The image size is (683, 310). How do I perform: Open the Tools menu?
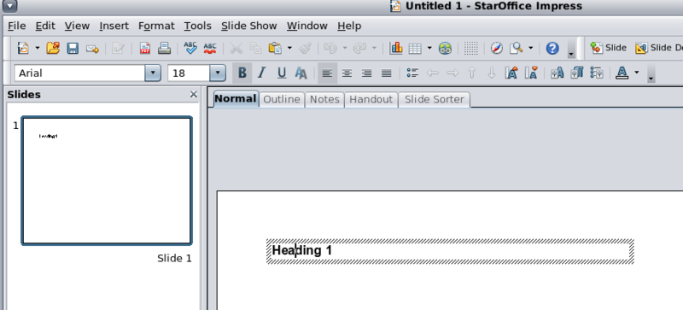click(197, 26)
